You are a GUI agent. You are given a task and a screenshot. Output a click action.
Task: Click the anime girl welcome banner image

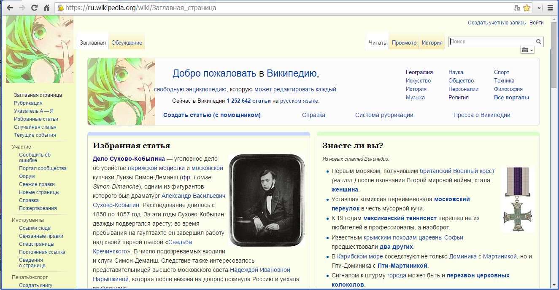pos(122,92)
